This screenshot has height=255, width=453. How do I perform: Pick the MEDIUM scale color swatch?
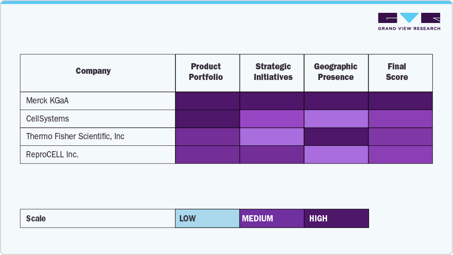(x=272, y=218)
